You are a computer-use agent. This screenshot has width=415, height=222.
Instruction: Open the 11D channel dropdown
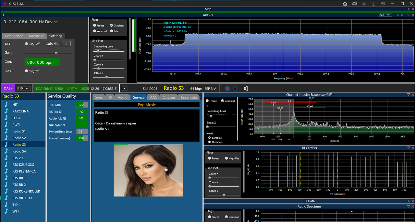[x=24, y=88]
